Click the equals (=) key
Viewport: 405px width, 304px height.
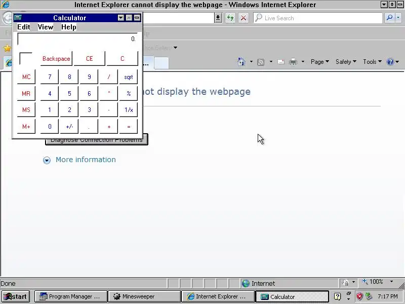point(129,126)
